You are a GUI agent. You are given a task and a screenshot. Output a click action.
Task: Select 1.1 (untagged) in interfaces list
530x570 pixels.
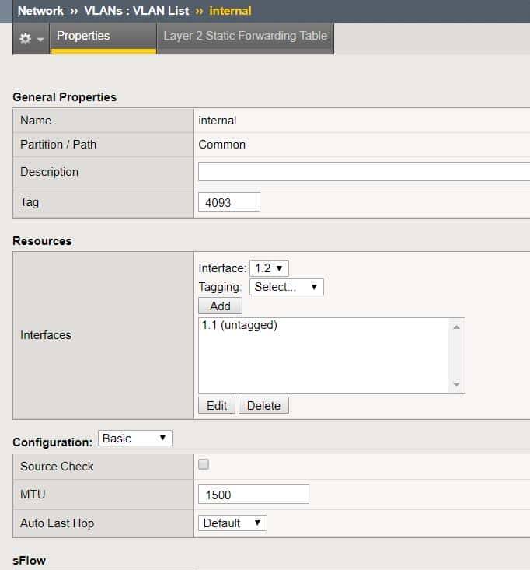point(239,326)
